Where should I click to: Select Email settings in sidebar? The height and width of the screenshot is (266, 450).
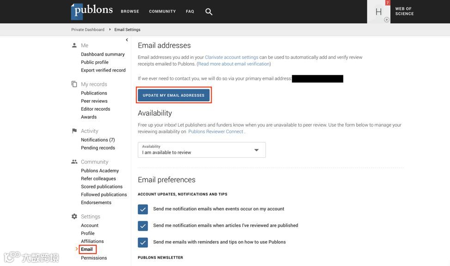87,249
